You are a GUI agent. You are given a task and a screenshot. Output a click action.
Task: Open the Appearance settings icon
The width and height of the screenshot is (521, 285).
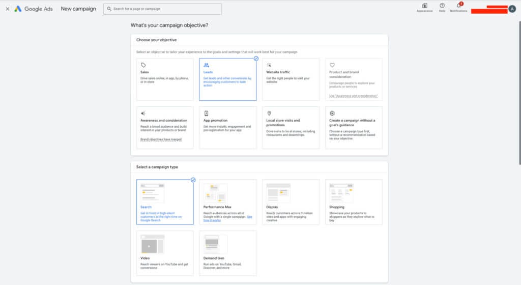(425, 6)
